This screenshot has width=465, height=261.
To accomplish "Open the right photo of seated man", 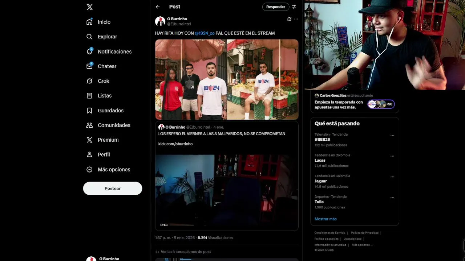I will pos(263,79).
